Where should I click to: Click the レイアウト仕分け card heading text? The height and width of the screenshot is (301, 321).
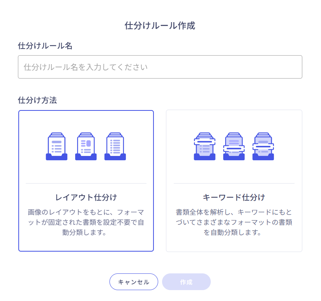click(86, 197)
